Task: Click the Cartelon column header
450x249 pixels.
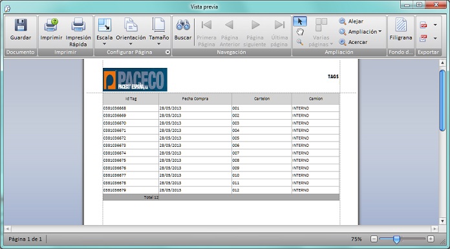Action: click(x=262, y=99)
